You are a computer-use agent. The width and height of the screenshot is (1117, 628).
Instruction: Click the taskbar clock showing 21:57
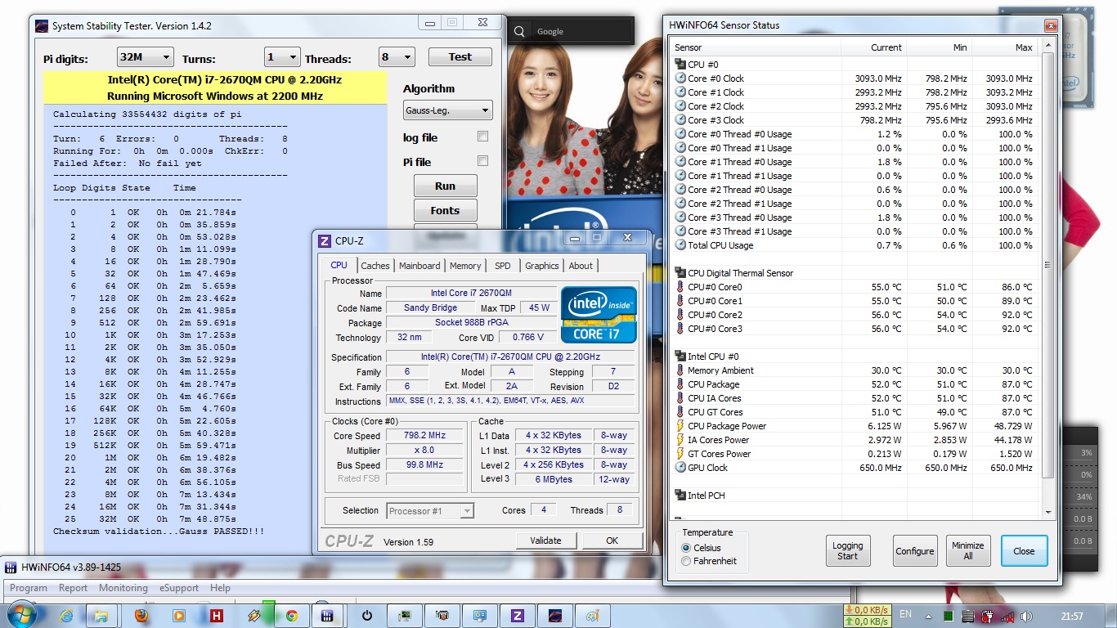pyautogui.click(x=1072, y=617)
